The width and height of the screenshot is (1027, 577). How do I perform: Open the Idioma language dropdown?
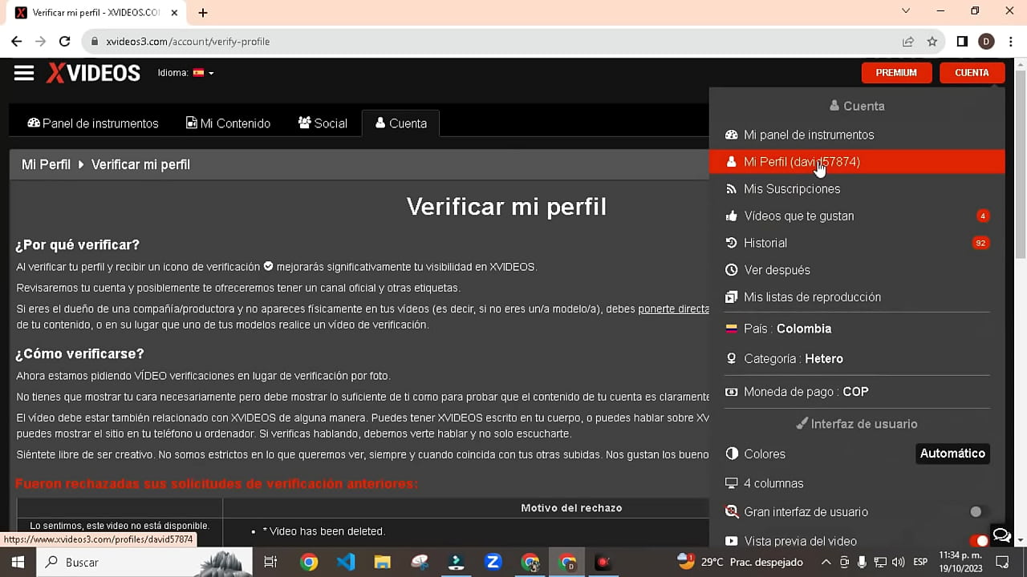click(x=186, y=73)
